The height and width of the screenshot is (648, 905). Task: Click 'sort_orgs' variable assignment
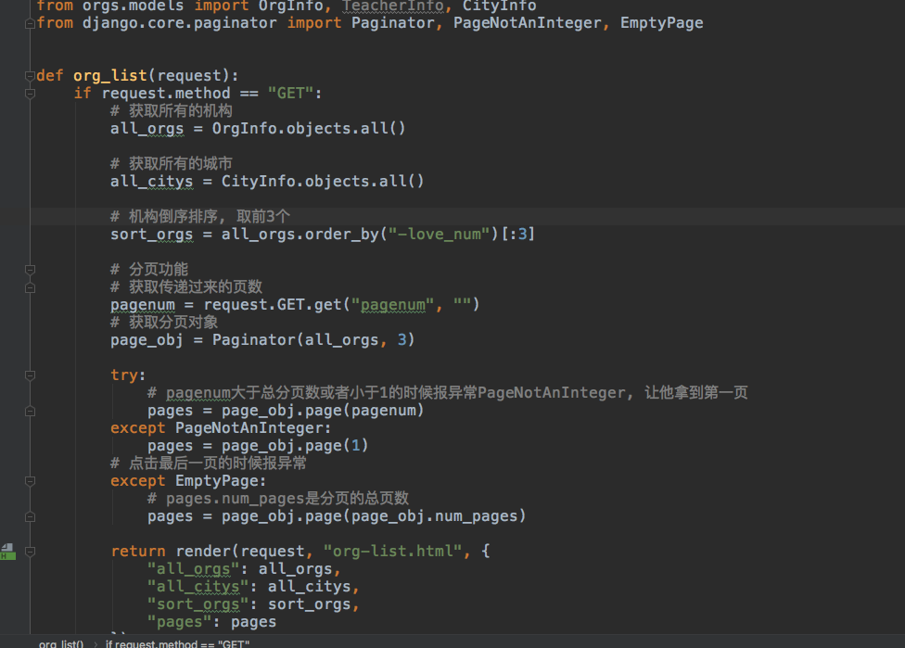pos(152,235)
